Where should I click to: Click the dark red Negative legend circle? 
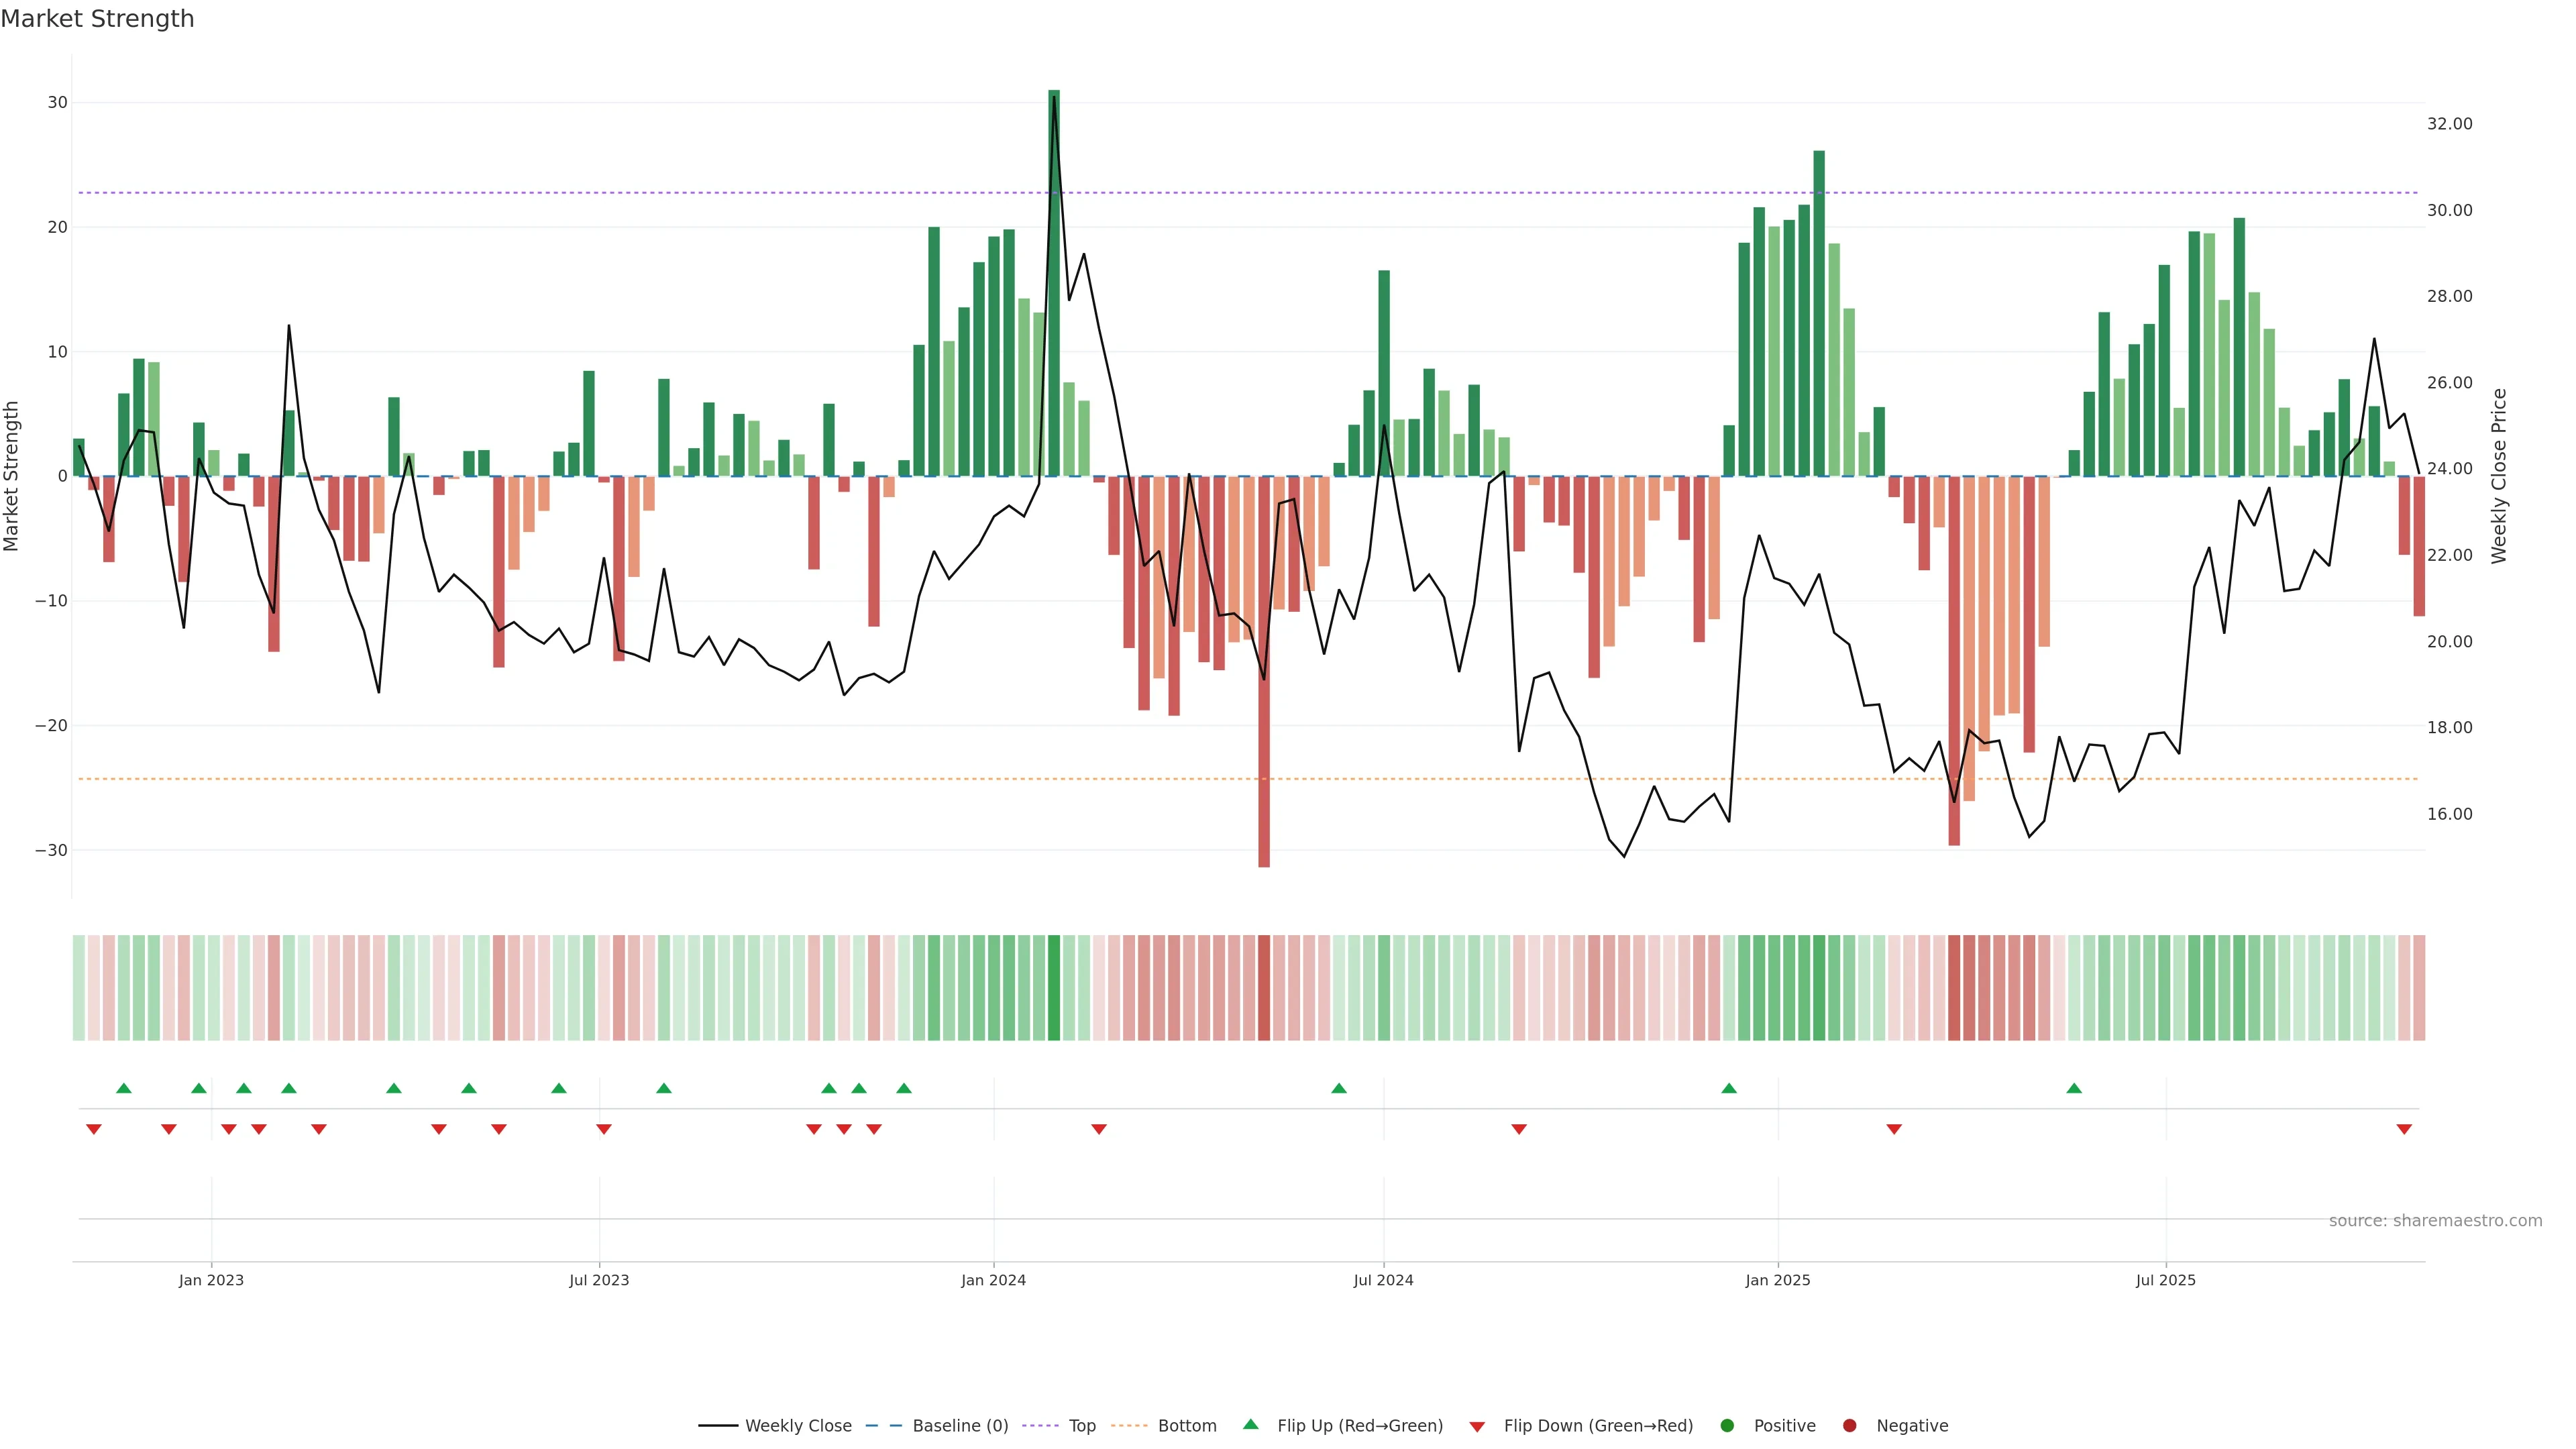[1849, 1426]
